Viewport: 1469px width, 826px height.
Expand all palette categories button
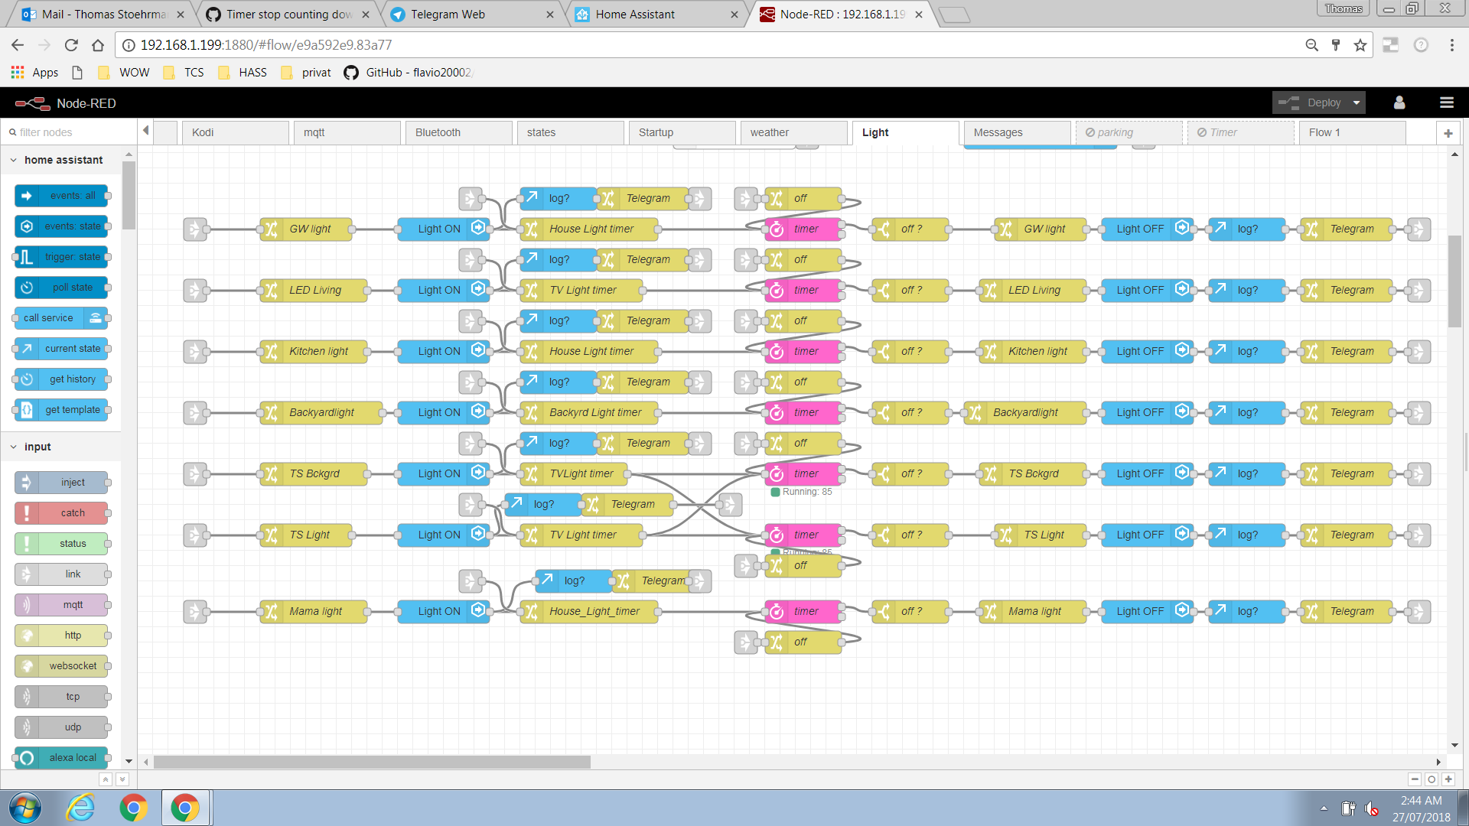pos(122,779)
